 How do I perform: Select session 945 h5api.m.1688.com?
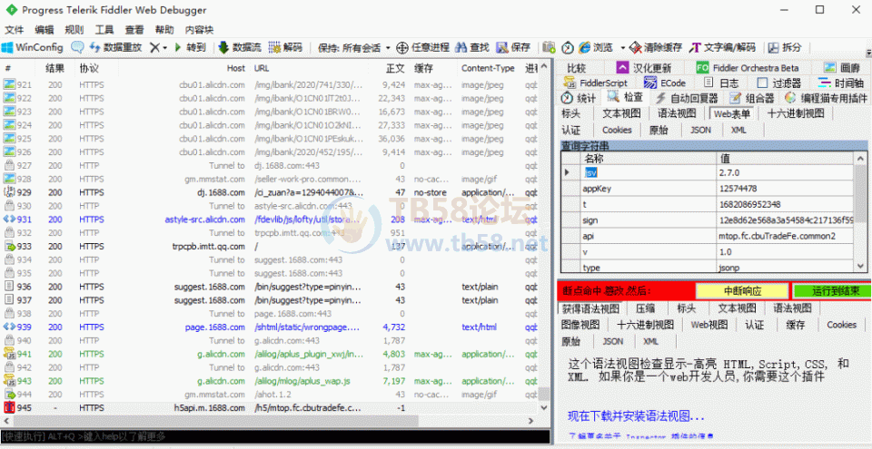(270, 408)
